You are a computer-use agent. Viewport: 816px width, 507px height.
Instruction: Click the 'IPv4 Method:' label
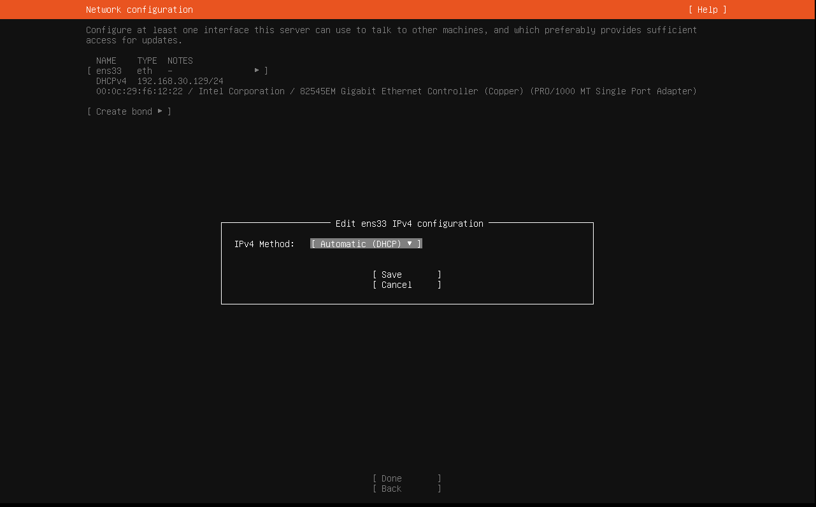tap(264, 244)
